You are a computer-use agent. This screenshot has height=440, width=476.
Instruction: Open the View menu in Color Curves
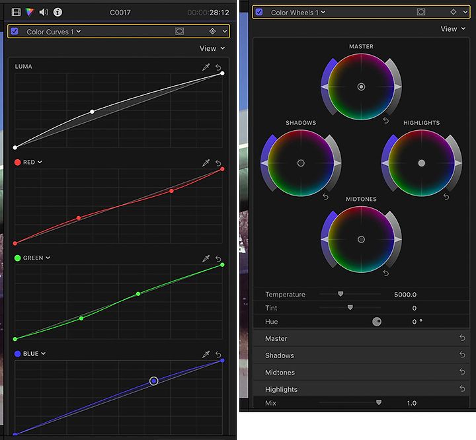(212, 48)
